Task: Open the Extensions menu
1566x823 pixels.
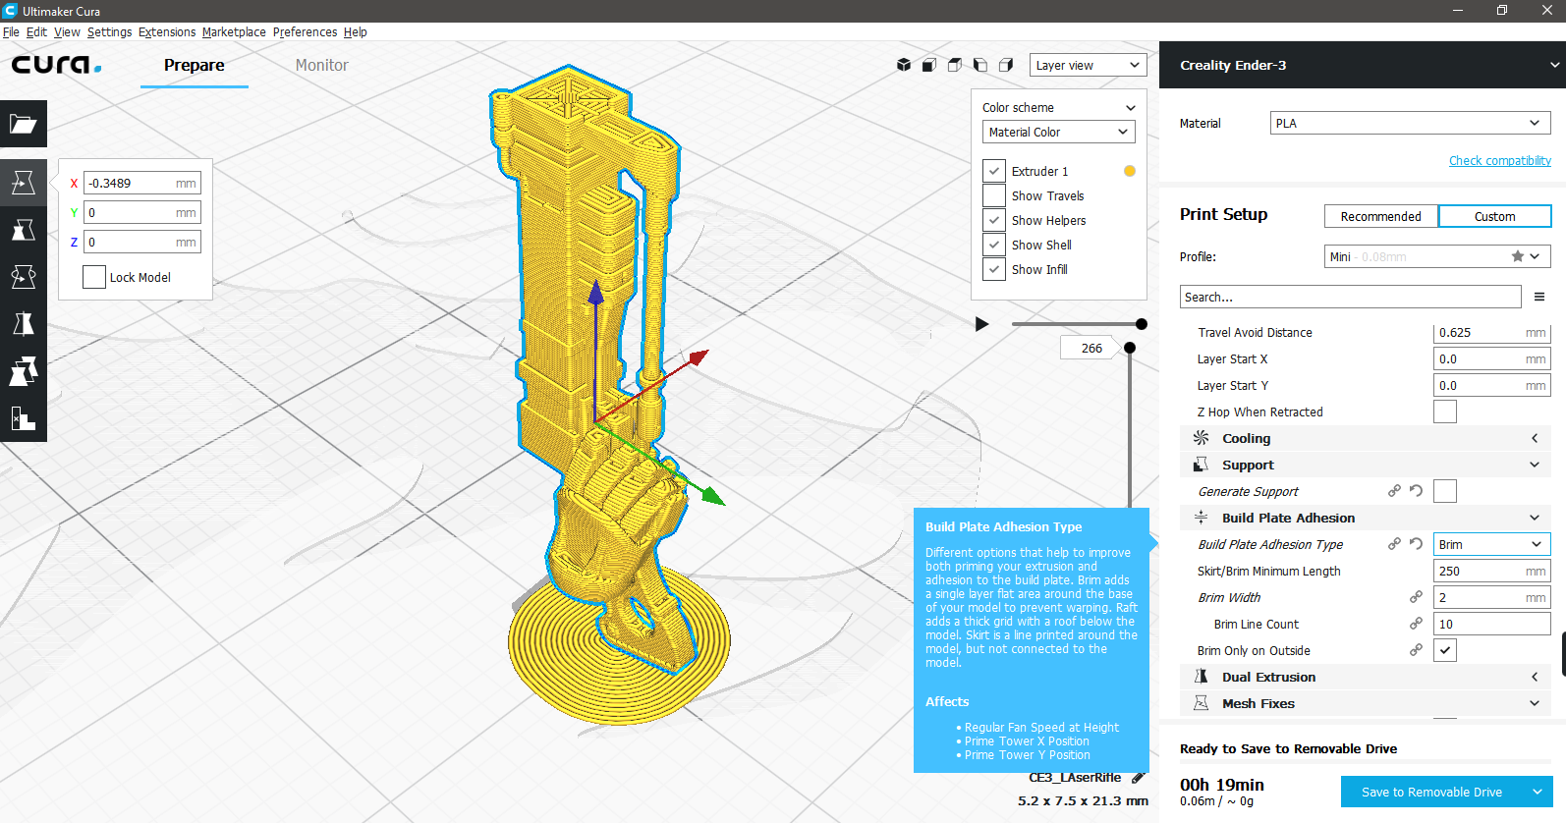Action: tap(167, 31)
